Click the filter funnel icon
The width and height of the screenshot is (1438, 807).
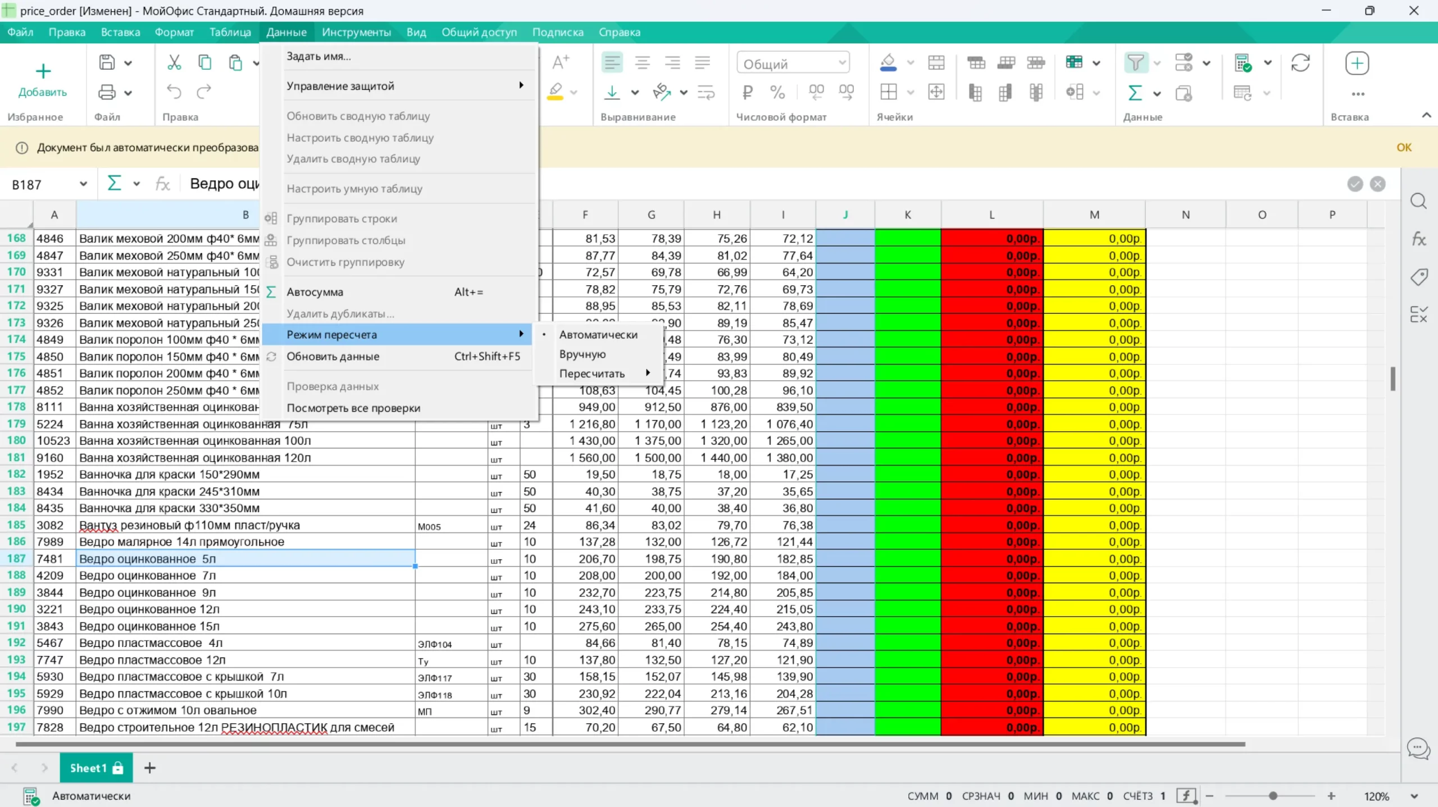[x=1135, y=62]
